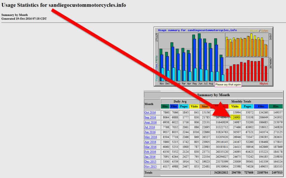
Task: Open the May 2016 month link
Action: 150,137
